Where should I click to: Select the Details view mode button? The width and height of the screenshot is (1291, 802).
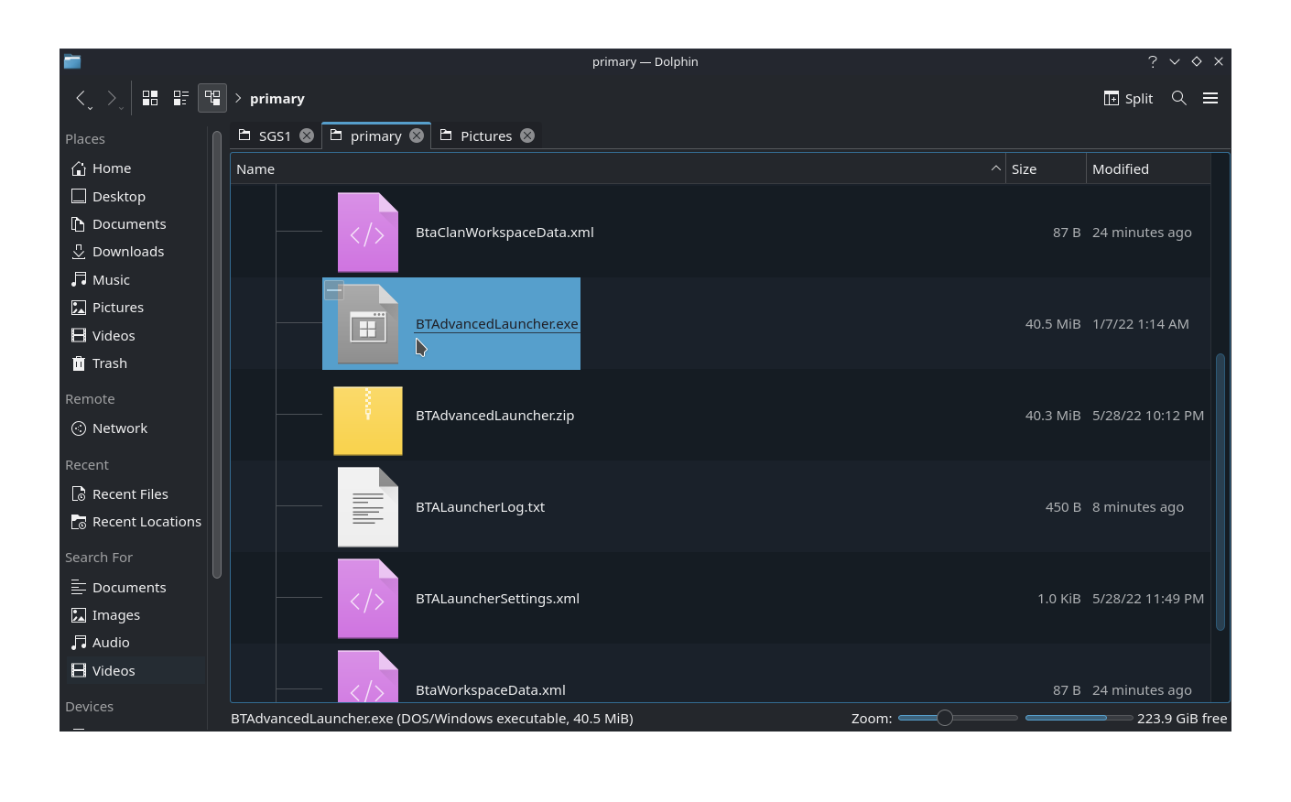[212, 98]
